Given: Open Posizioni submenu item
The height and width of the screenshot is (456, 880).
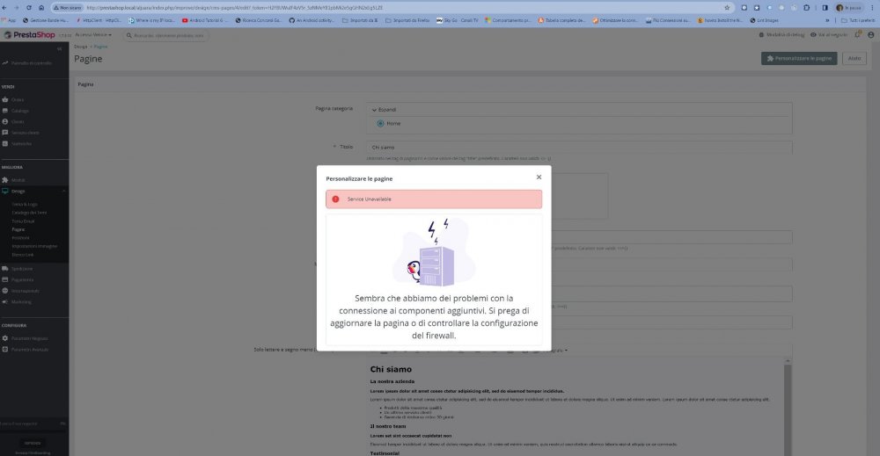Looking at the screenshot, I should 21,238.
